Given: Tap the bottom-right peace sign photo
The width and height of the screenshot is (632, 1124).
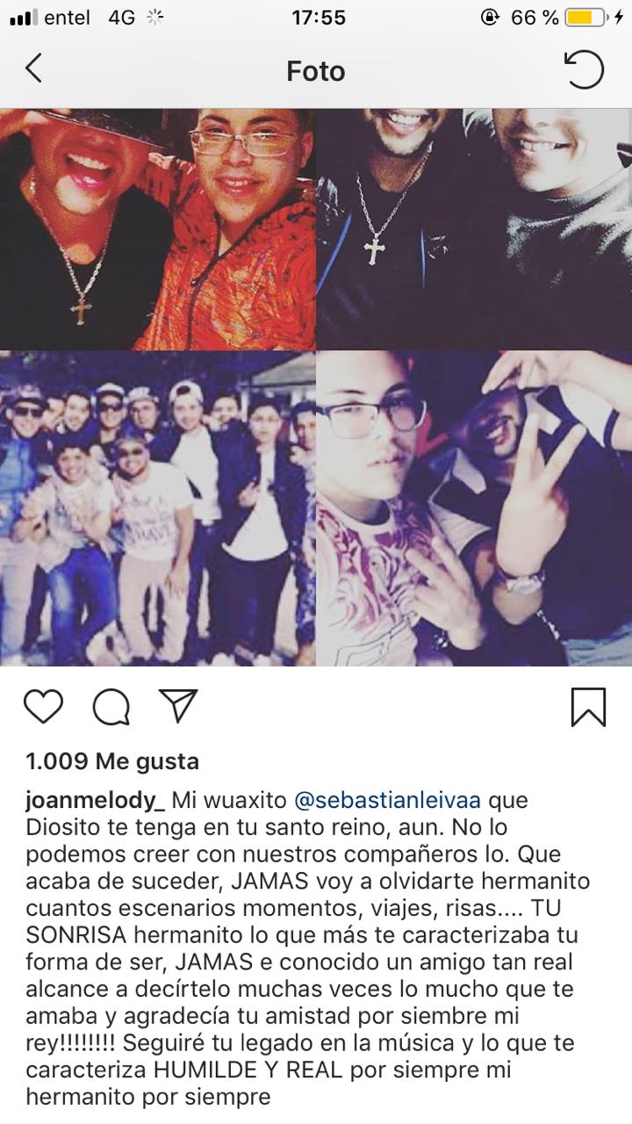Looking at the screenshot, I should tap(474, 508).
